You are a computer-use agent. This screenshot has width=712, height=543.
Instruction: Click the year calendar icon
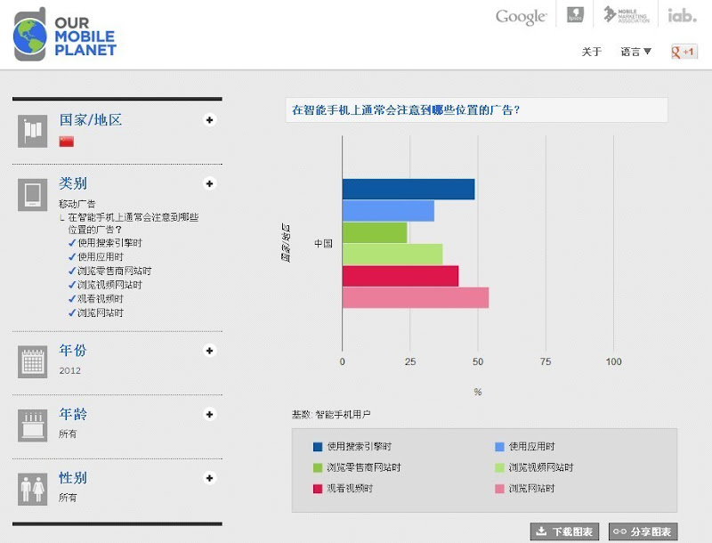click(x=33, y=361)
